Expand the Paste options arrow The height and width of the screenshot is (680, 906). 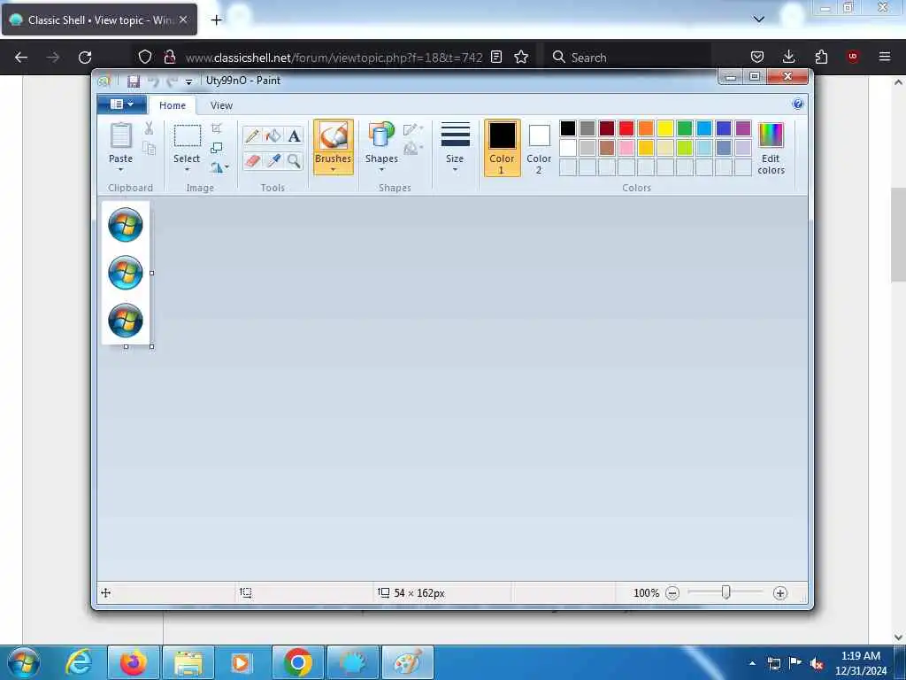click(x=120, y=170)
